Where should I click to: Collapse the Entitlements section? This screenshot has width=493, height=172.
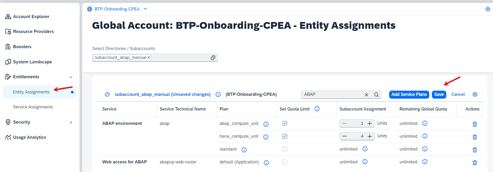[71, 77]
